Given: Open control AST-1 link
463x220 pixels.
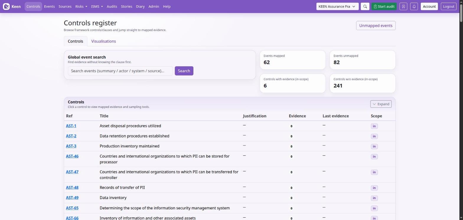Looking at the screenshot, I should click(71, 126).
